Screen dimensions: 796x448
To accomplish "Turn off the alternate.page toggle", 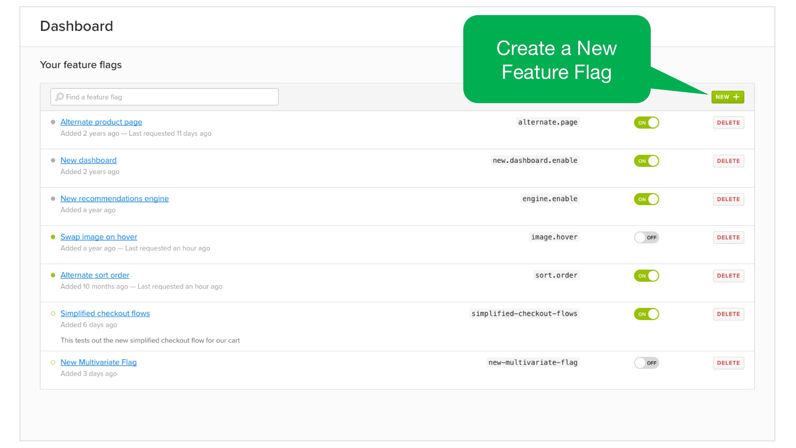I will tap(646, 123).
